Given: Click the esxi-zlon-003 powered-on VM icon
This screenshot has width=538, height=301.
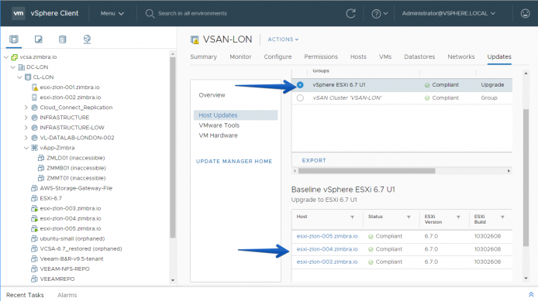Looking at the screenshot, I should [x=34, y=208].
